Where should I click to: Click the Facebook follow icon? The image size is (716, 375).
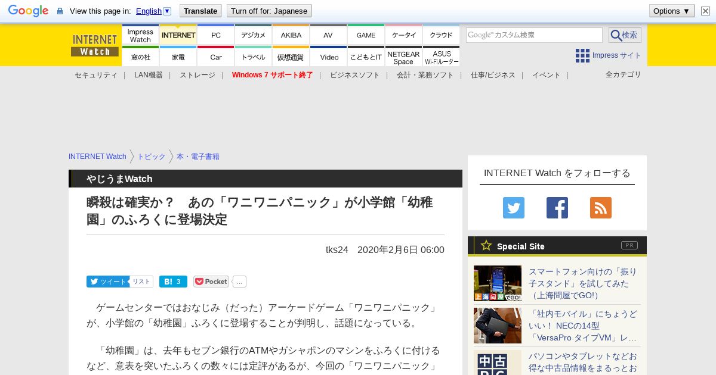click(x=557, y=208)
